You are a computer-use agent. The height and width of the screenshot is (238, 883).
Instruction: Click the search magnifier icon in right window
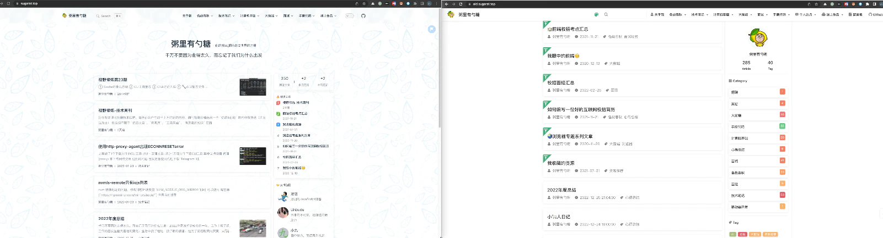tap(606, 14)
